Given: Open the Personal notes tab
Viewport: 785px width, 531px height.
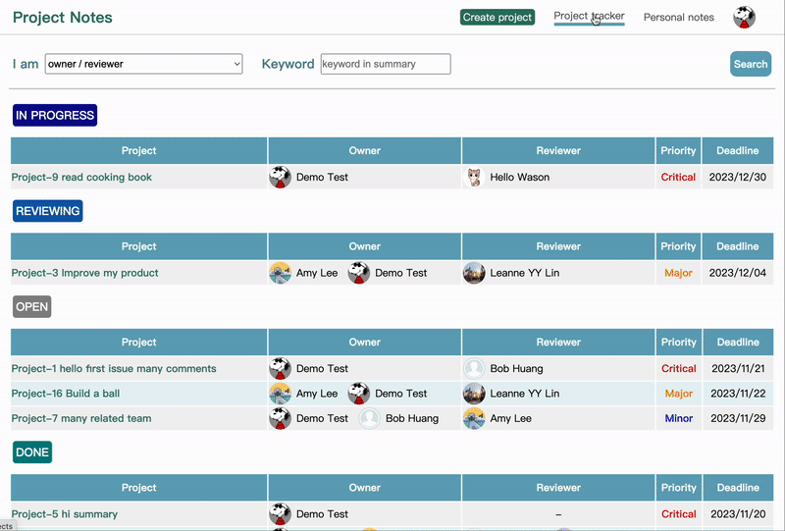Looking at the screenshot, I should [x=678, y=18].
